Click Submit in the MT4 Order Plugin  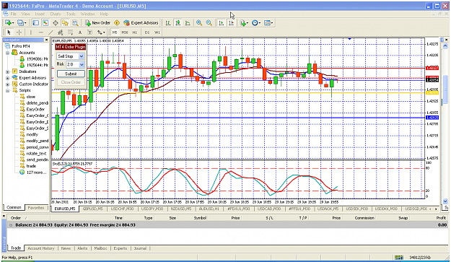click(71, 74)
